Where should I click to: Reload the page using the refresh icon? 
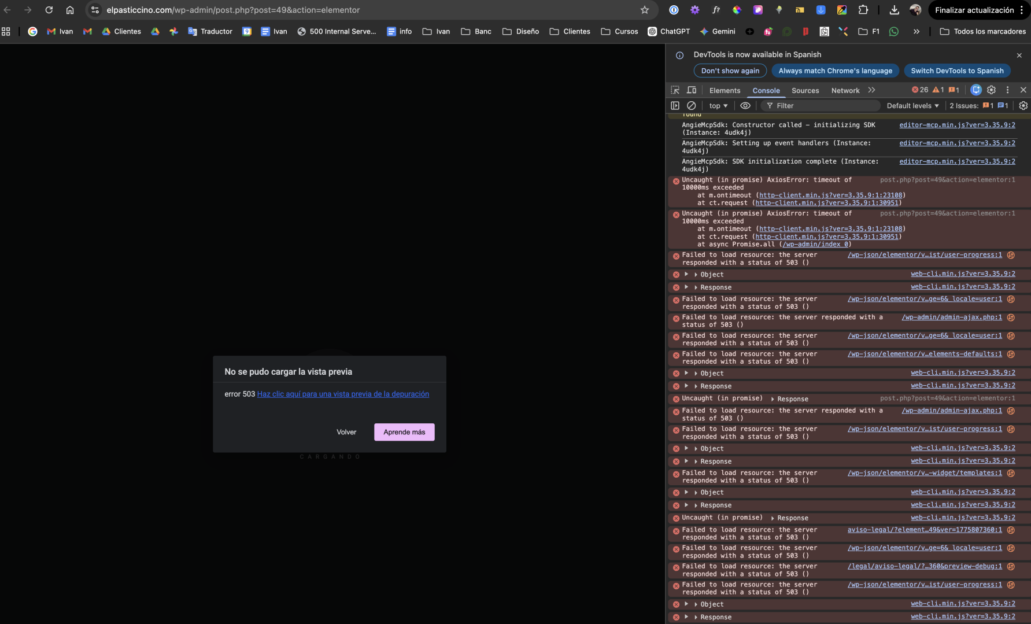pos(49,10)
